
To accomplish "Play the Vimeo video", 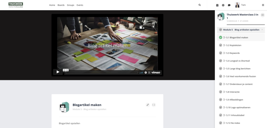I will (58, 72).
